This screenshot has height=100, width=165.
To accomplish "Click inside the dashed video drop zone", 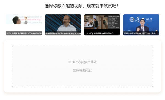I will tap(82, 66).
